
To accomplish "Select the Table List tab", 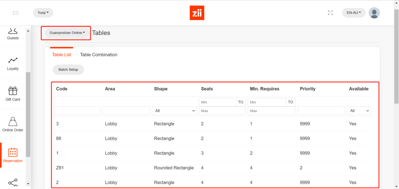I will pos(62,55).
